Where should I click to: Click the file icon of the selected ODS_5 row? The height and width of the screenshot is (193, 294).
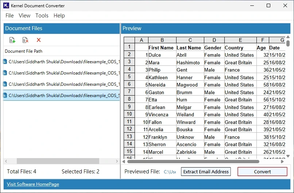click(5, 96)
